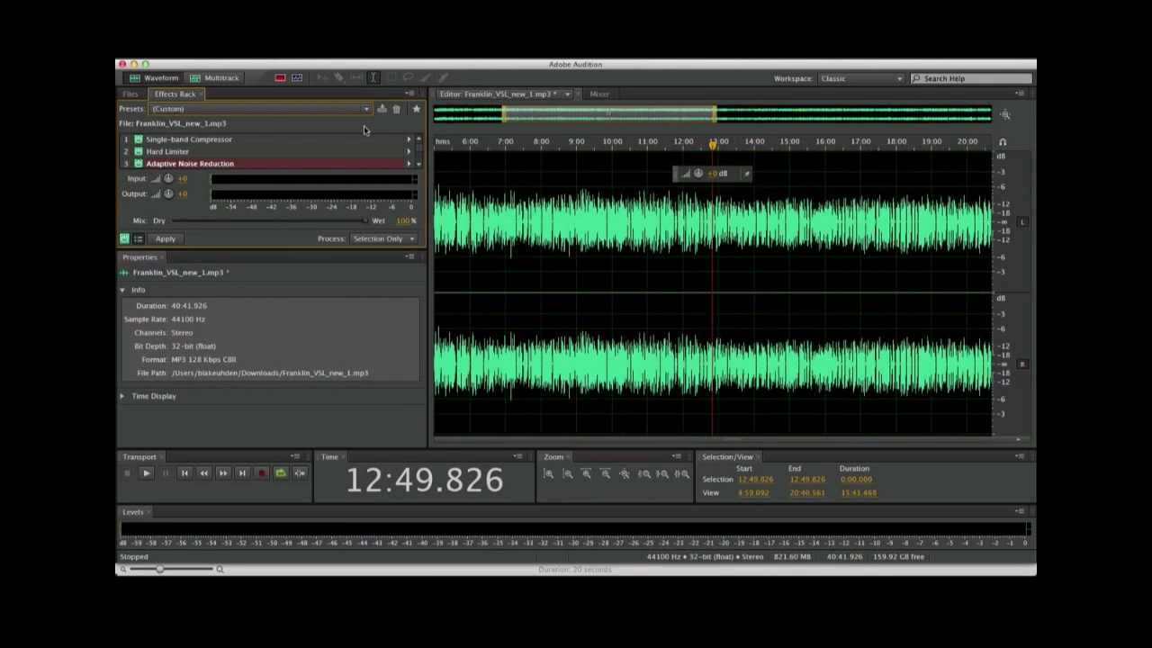Click Zoom to Selection icon in Zoom panel
The height and width of the screenshot is (648, 1152).
point(682,474)
